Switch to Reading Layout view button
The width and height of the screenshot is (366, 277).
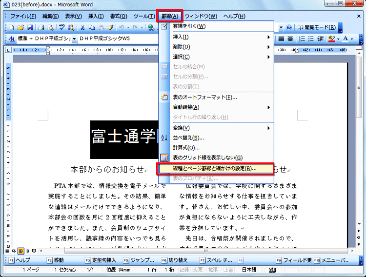coord(34,251)
